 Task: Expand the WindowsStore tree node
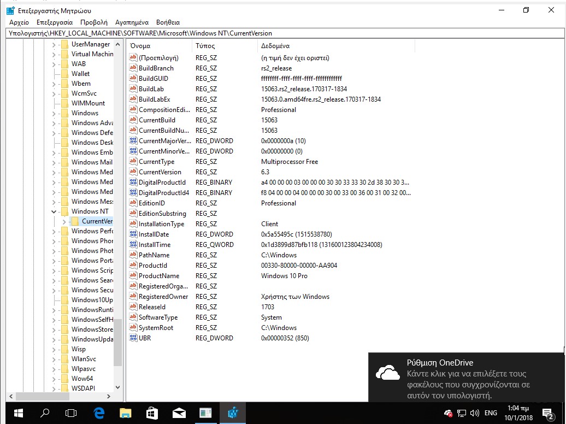pyautogui.click(x=54, y=329)
